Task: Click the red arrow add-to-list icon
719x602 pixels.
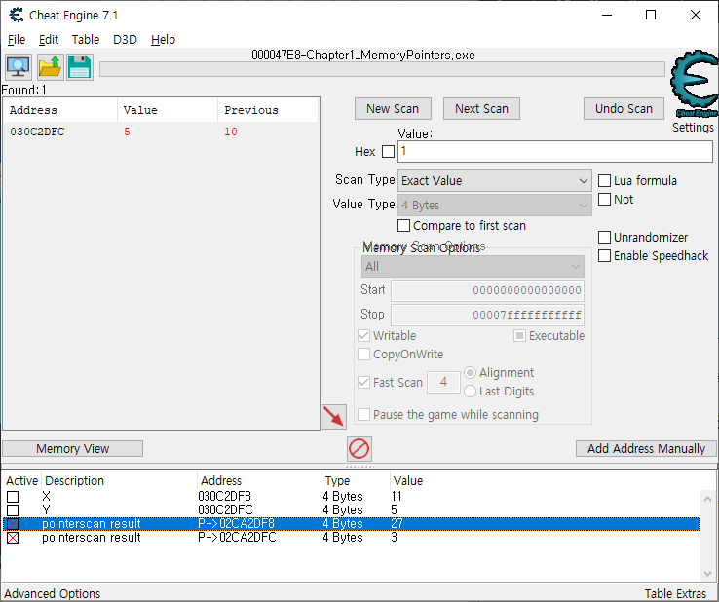Action: (334, 417)
